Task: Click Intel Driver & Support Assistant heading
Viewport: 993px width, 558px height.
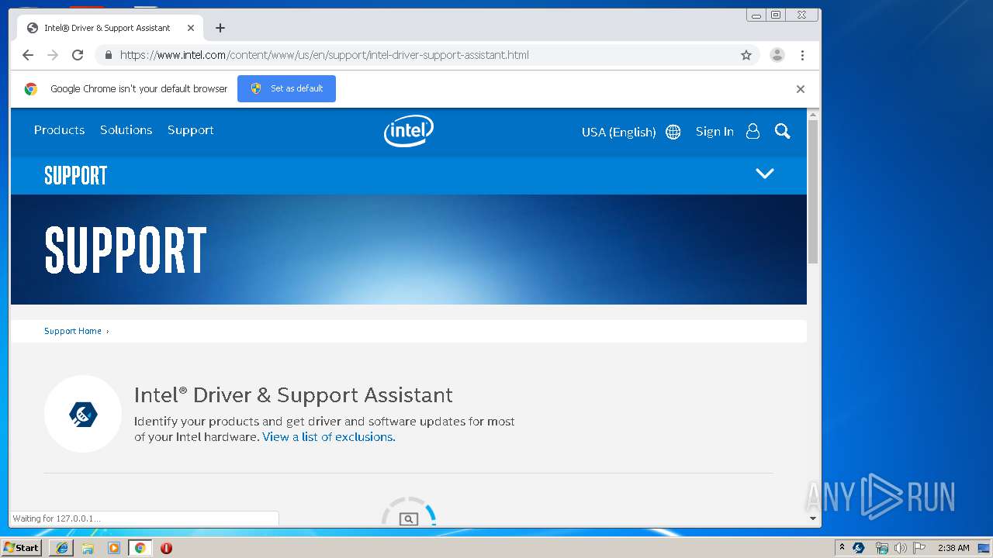Action: pos(293,395)
